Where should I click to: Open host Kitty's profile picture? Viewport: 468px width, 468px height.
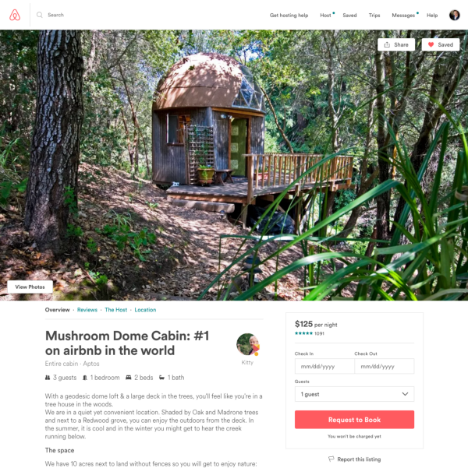[x=248, y=344]
